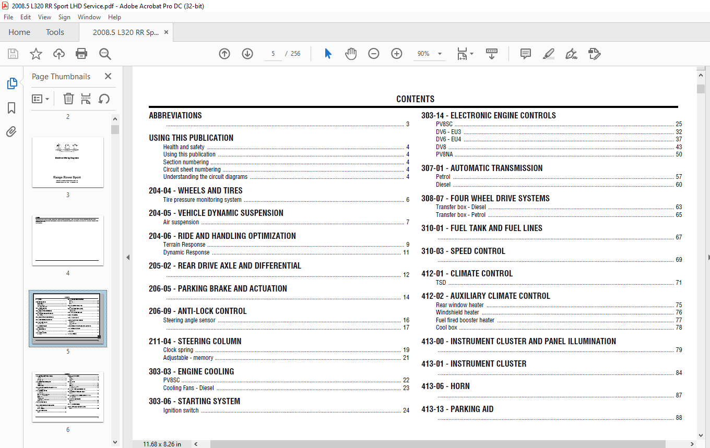710x448 pixels.
Task: Zoom in with the plus icon
Action: (397, 54)
